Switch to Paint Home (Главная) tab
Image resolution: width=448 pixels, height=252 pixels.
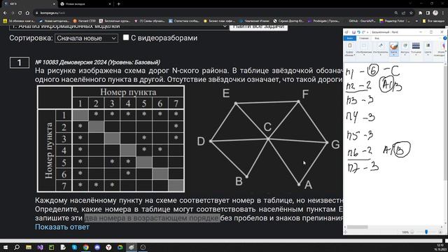click(x=364, y=38)
